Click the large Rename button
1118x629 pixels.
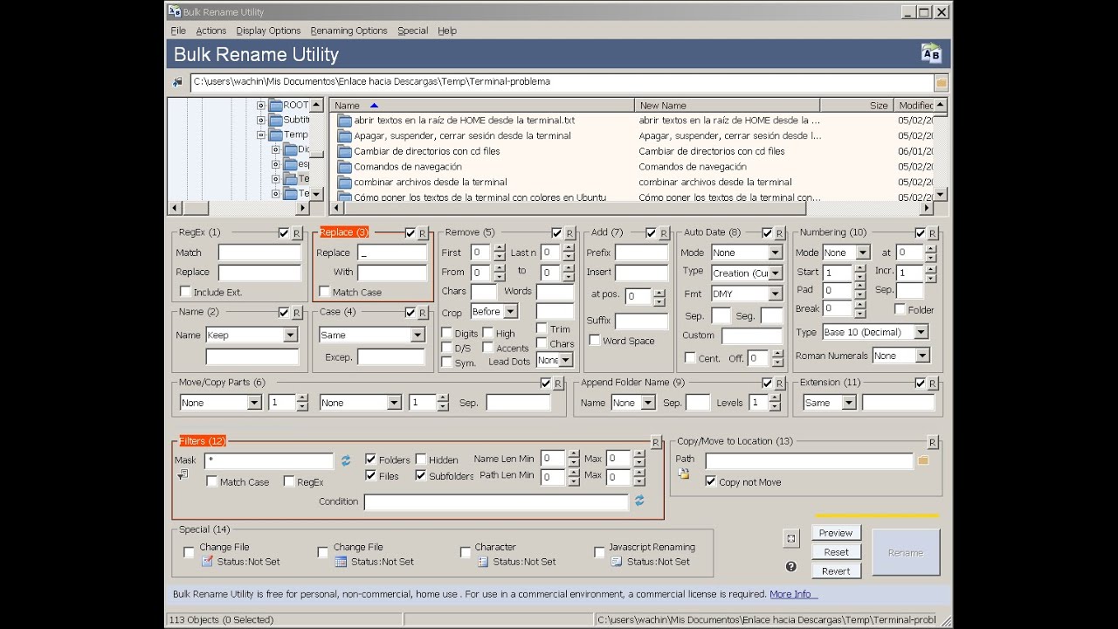tap(906, 552)
